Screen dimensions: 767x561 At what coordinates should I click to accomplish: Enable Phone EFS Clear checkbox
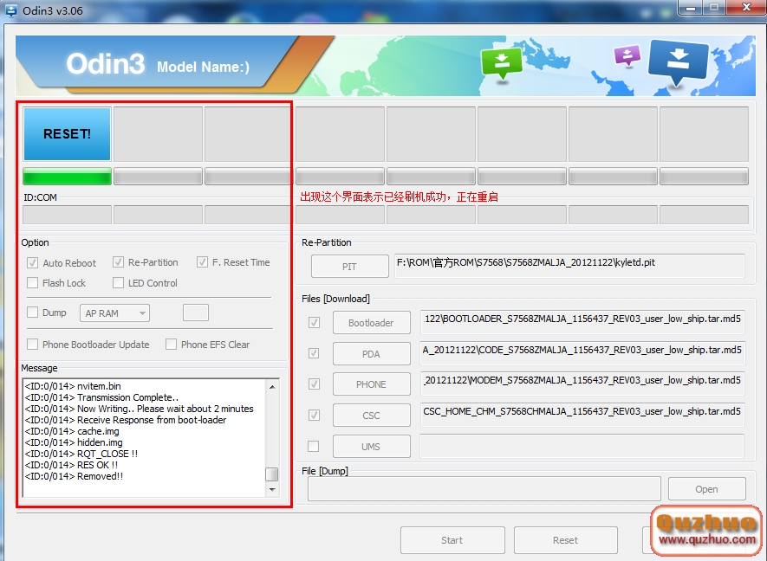[171, 345]
